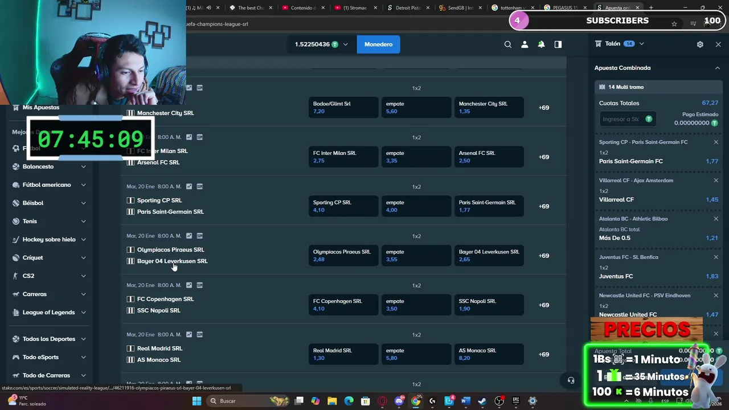Expand CS2 esports menu
729x410 pixels.
pos(83,276)
